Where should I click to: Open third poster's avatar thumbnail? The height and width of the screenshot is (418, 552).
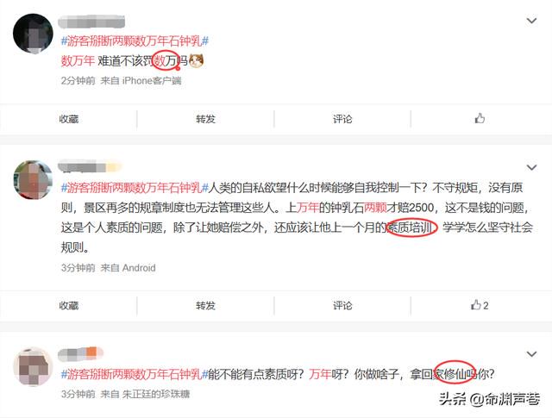pos(33,366)
